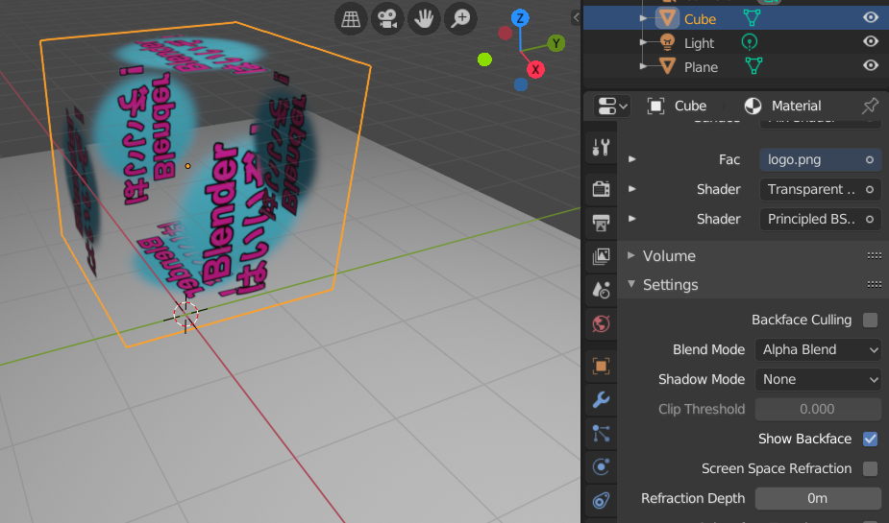
Task: Click the sidebar toggle arrow in viewport
Action: coord(576,17)
